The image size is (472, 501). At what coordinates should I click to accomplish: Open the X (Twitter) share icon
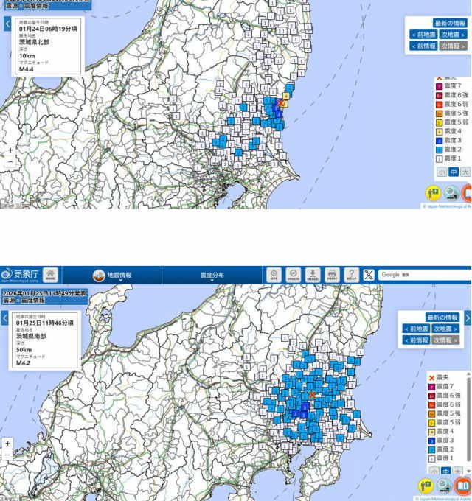[x=368, y=275]
